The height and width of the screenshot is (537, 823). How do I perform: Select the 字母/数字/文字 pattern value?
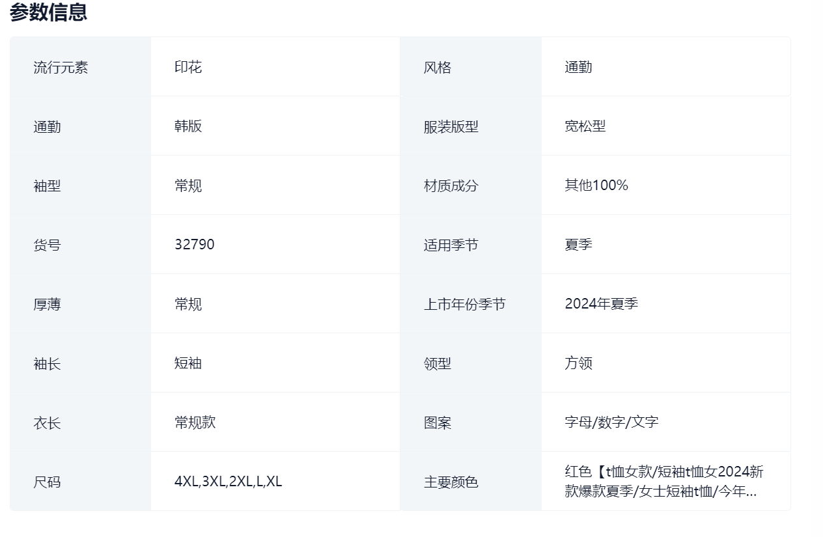612,422
